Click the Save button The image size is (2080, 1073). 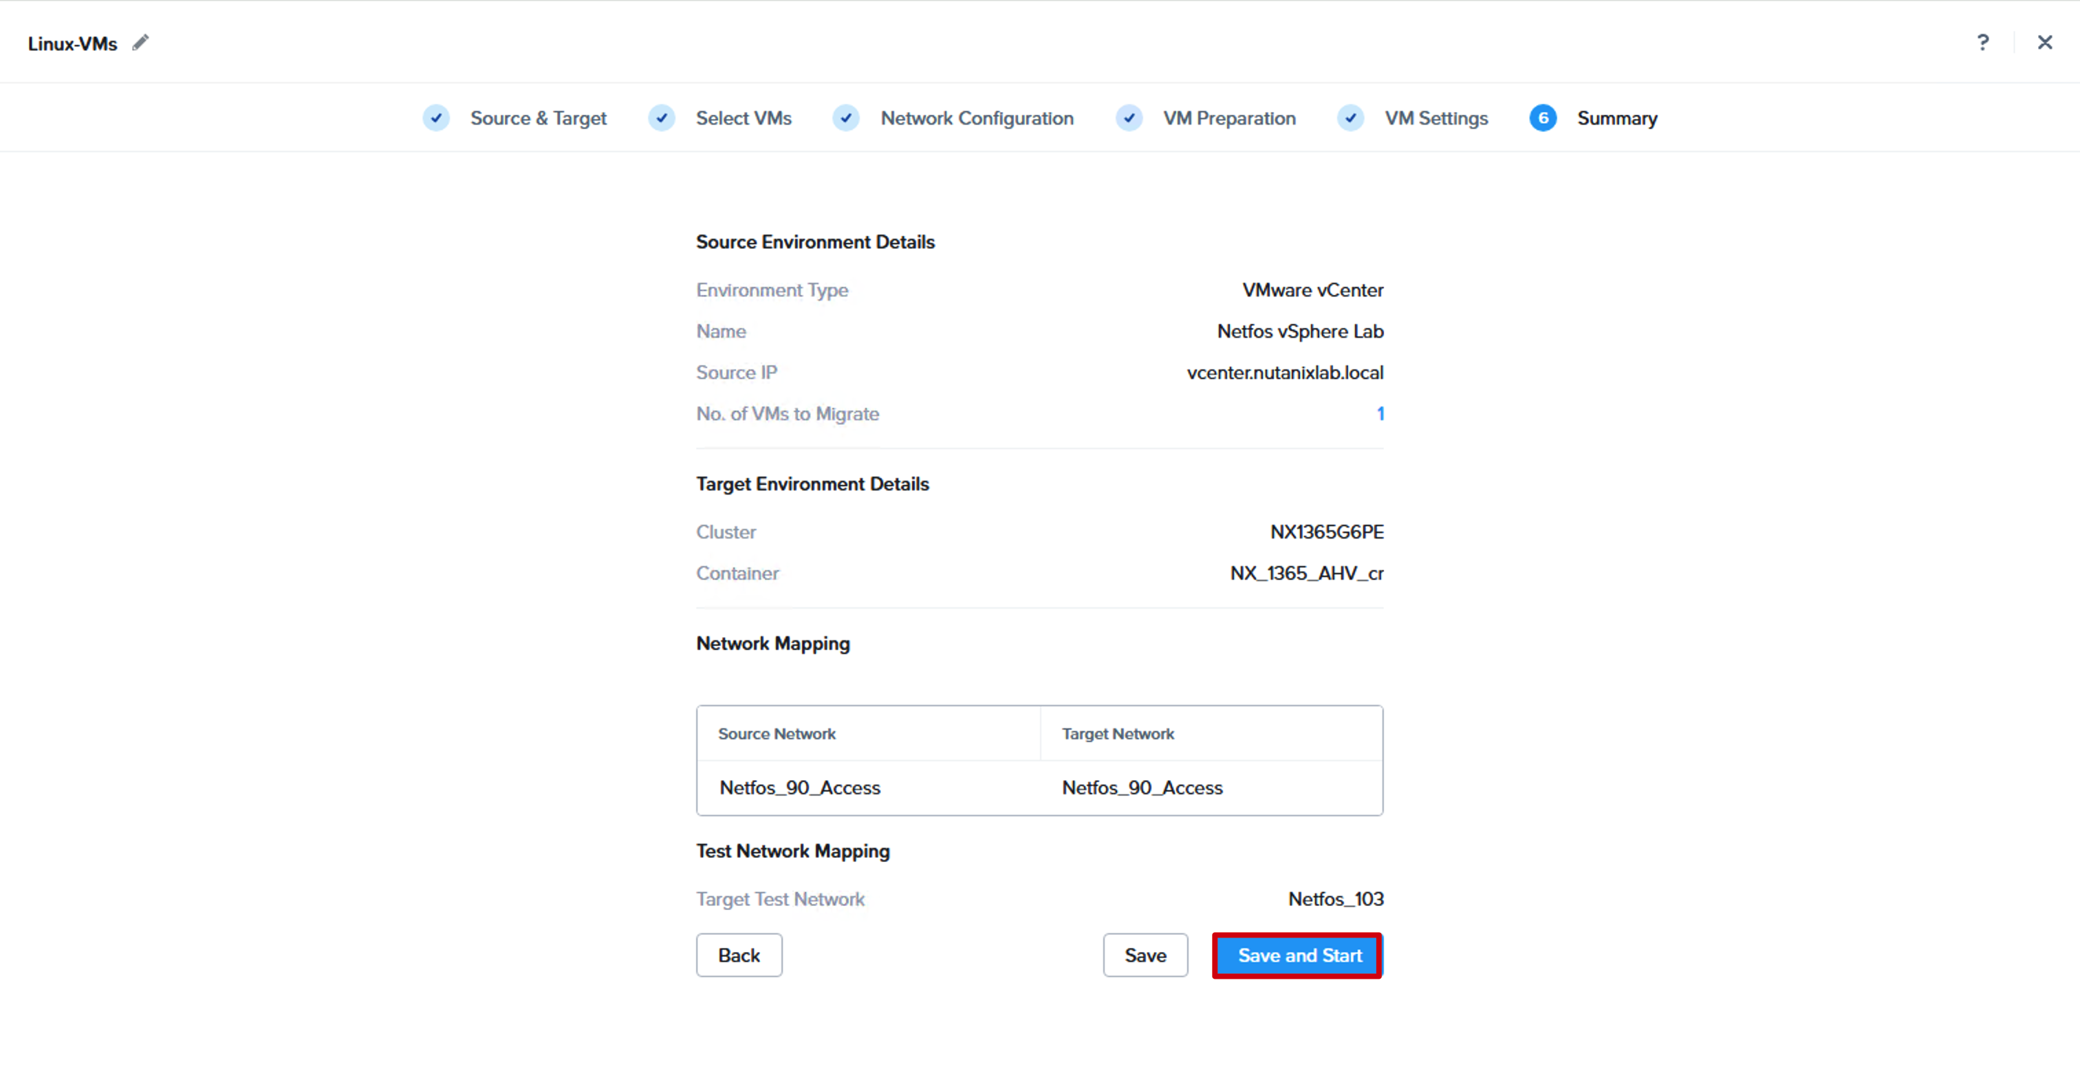click(1145, 955)
